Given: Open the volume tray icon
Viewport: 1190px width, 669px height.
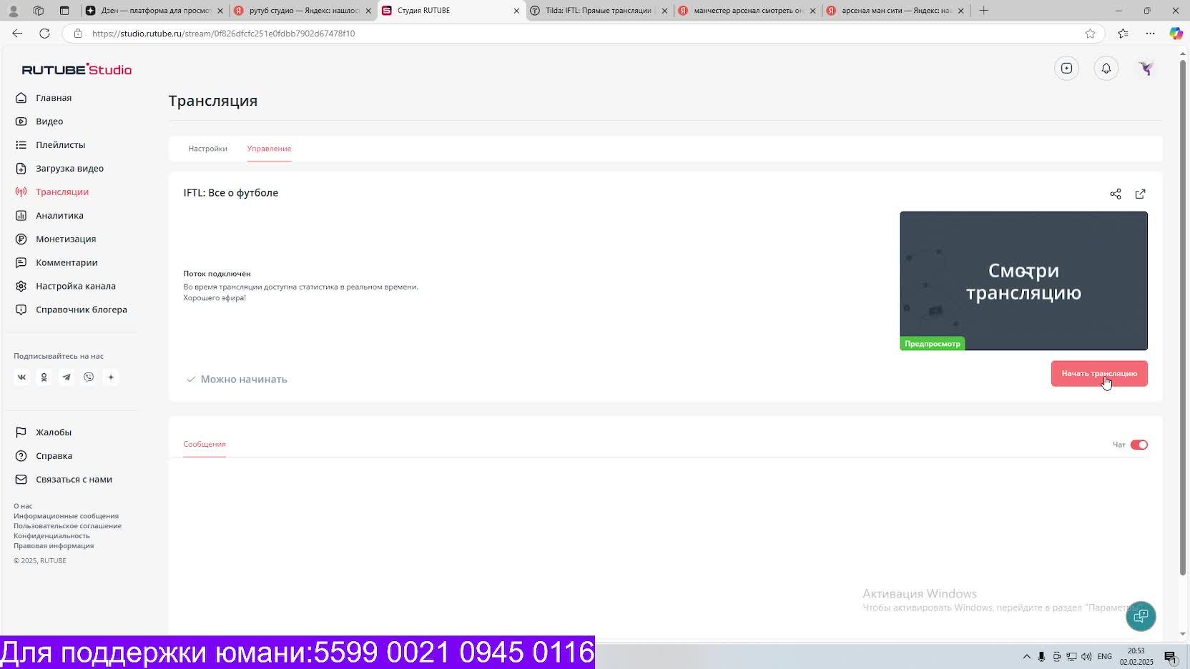Looking at the screenshot, I should (1086, 657).
